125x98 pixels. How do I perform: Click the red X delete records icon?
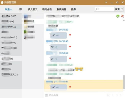[x=122, y=16]
